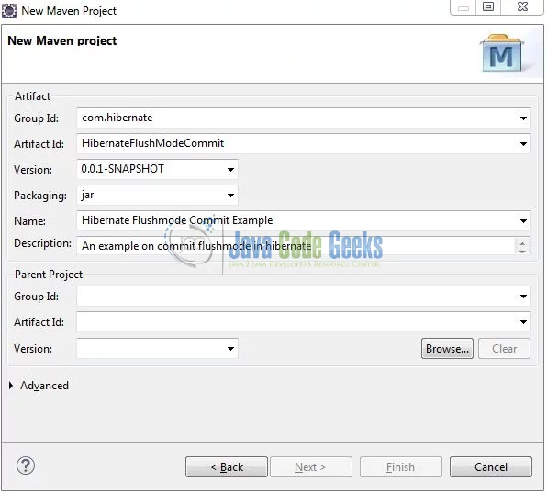Open the Artifact Group Id dropdown arrow
The image size is (547, 493).
point(523,118)
